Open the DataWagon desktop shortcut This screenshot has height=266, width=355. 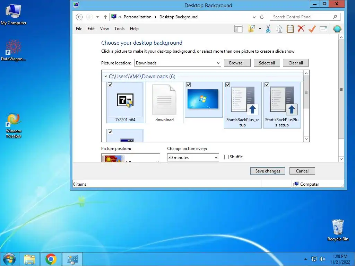(x=14, y=50)
